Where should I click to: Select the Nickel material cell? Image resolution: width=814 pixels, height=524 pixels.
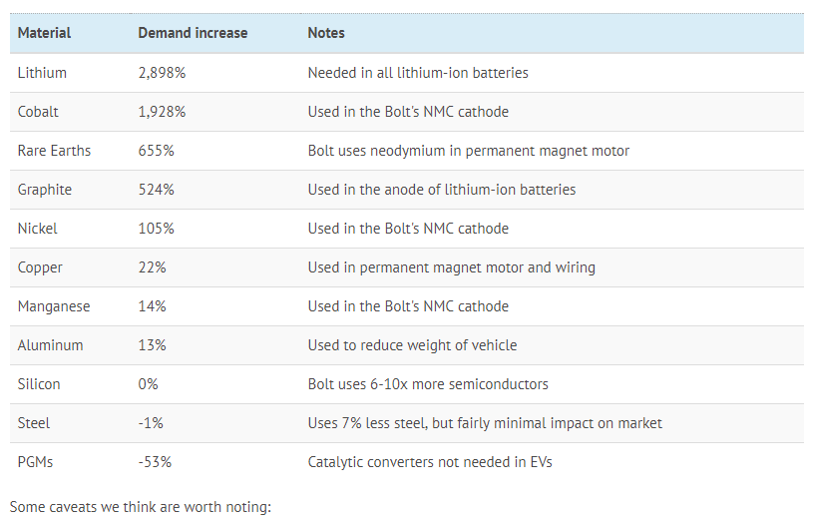coord(38,229)
